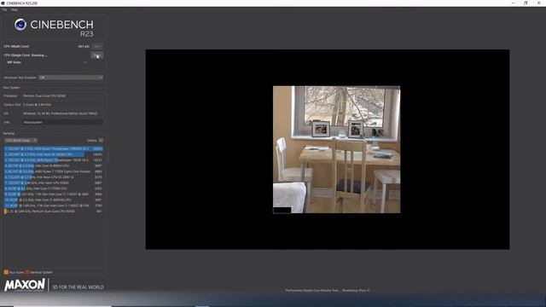Minimize the Cinebench window
This screenshot has width=546, height=307.
click(513, 3)
